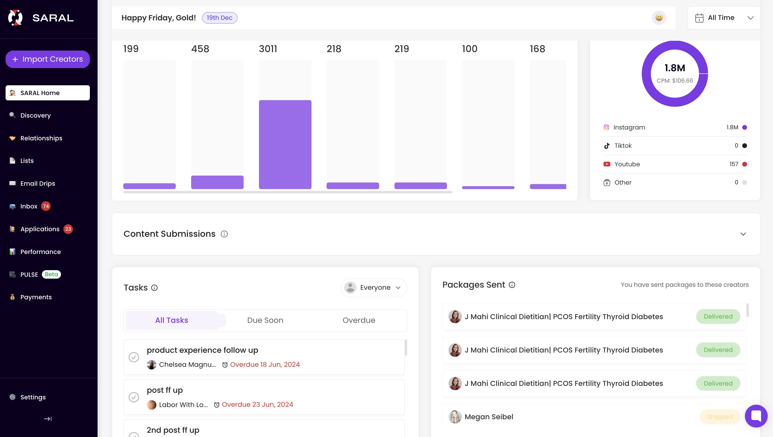773x437 pixels.
Task: Open the Discovery section from the sidebar
Action: [x=35, y=115]
